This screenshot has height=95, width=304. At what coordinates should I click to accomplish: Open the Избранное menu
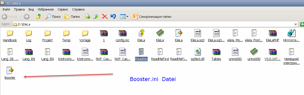(x=46, y=9)
